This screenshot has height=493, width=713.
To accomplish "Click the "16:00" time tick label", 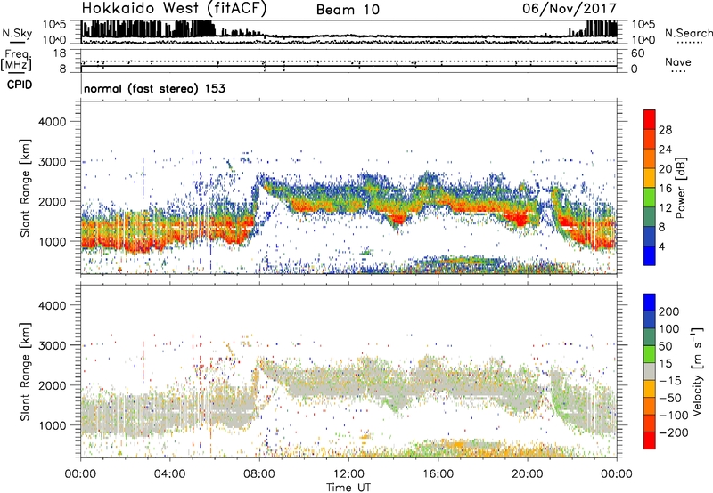I will coord(438,474).
